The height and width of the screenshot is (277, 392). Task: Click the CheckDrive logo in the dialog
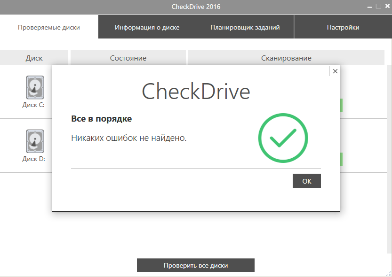[196, 92]
